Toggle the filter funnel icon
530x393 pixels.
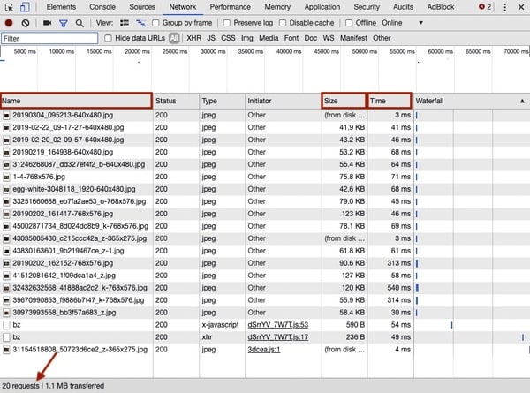(63, 23)
